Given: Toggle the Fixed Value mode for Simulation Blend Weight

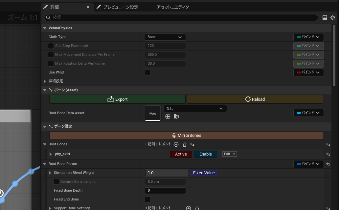Looking at the screenshot, I should point(204,173).
